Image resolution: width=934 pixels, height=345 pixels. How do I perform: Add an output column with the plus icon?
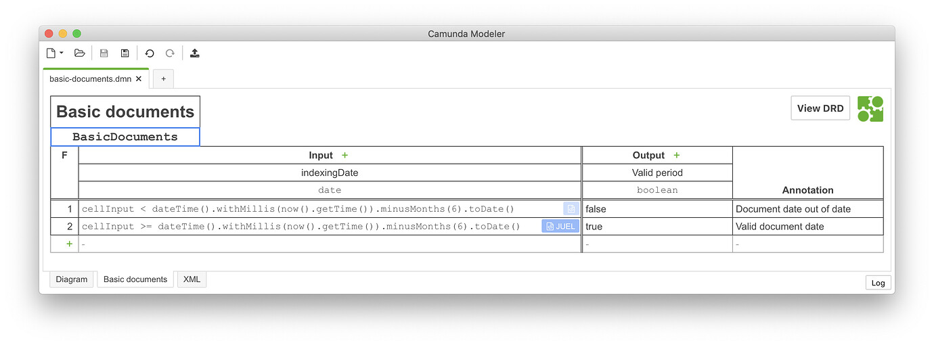(676, 155)
